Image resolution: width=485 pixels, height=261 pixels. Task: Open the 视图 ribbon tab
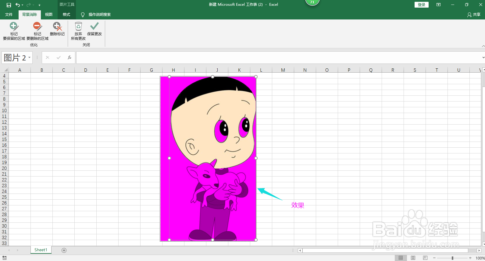pos(49,15)
